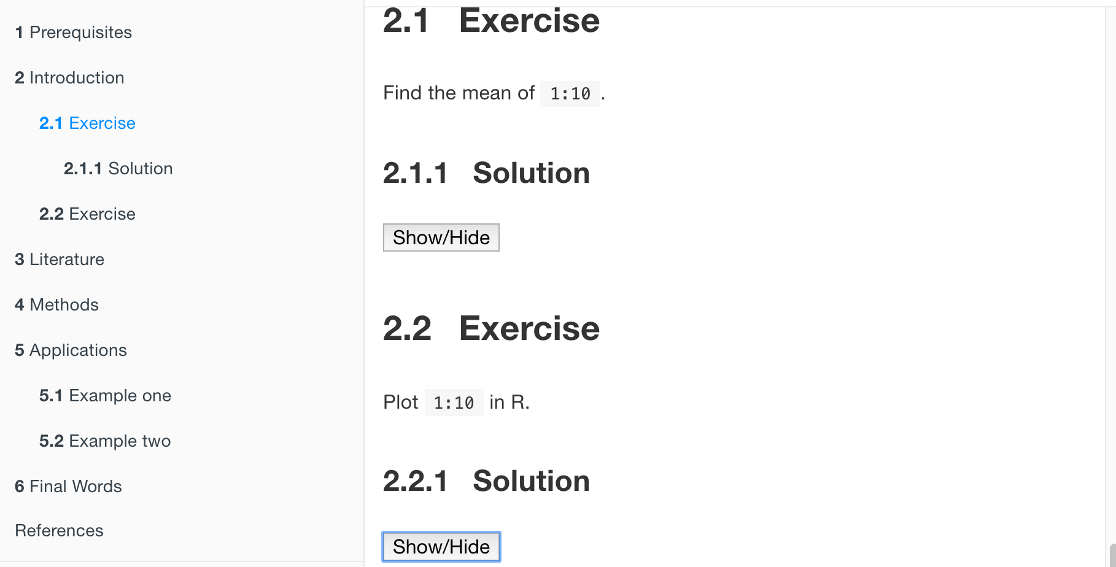
Task: Click the 2.2 Exercise heading in content
Action: click(x=491, y=328)
